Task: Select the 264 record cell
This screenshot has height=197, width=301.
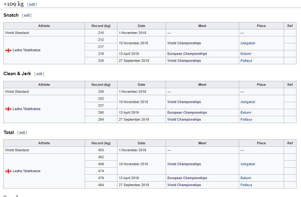Action: (x=101, y=119)
